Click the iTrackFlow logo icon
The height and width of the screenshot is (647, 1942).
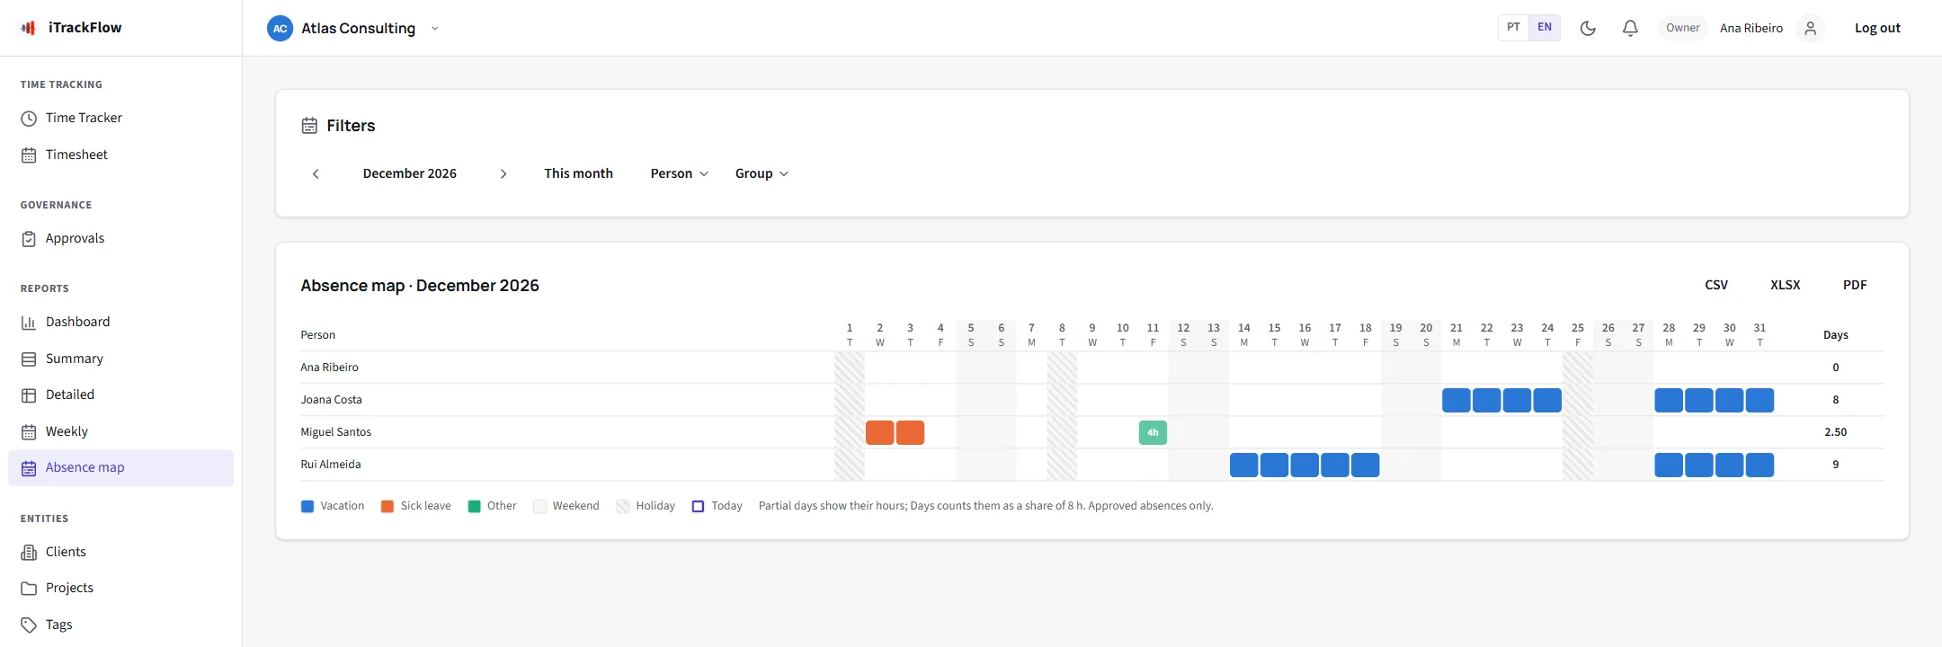29,28
